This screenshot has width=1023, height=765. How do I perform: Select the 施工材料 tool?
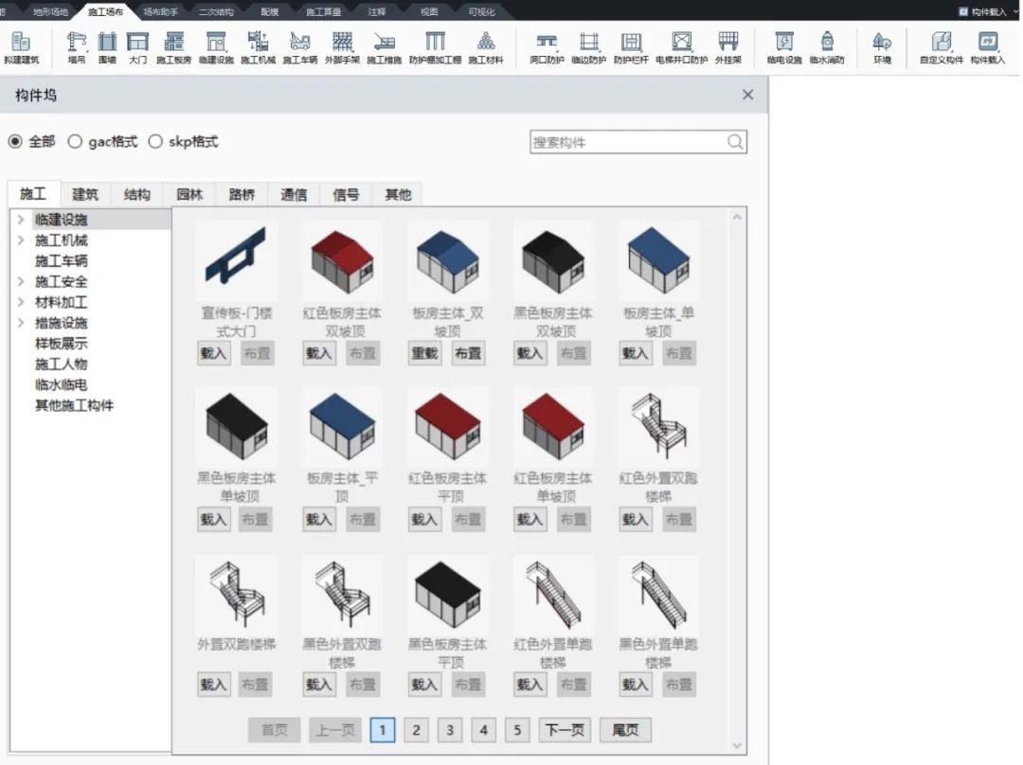[485, 48]
